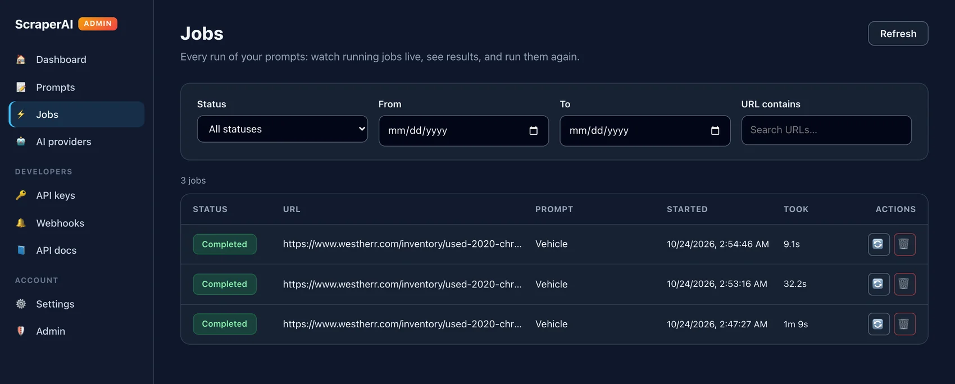This screenshot has width=955, height=384.
Task: Delete the job that took 32.2s
Action: click(x=904, y=284)
